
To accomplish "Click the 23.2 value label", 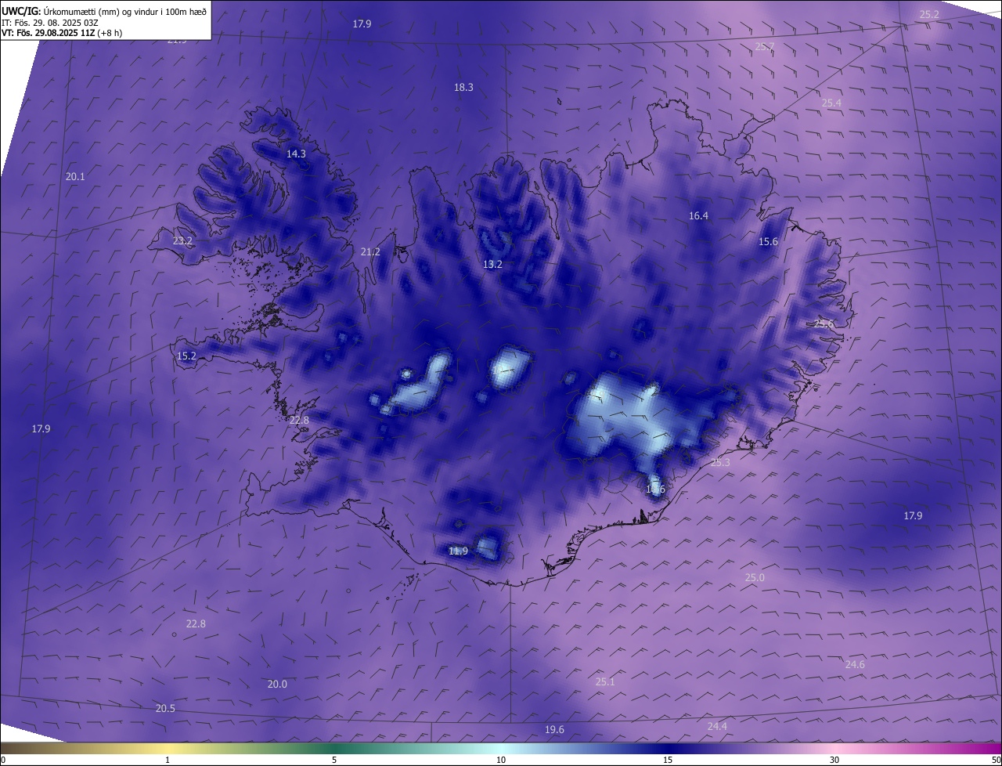I will (182, 240).
